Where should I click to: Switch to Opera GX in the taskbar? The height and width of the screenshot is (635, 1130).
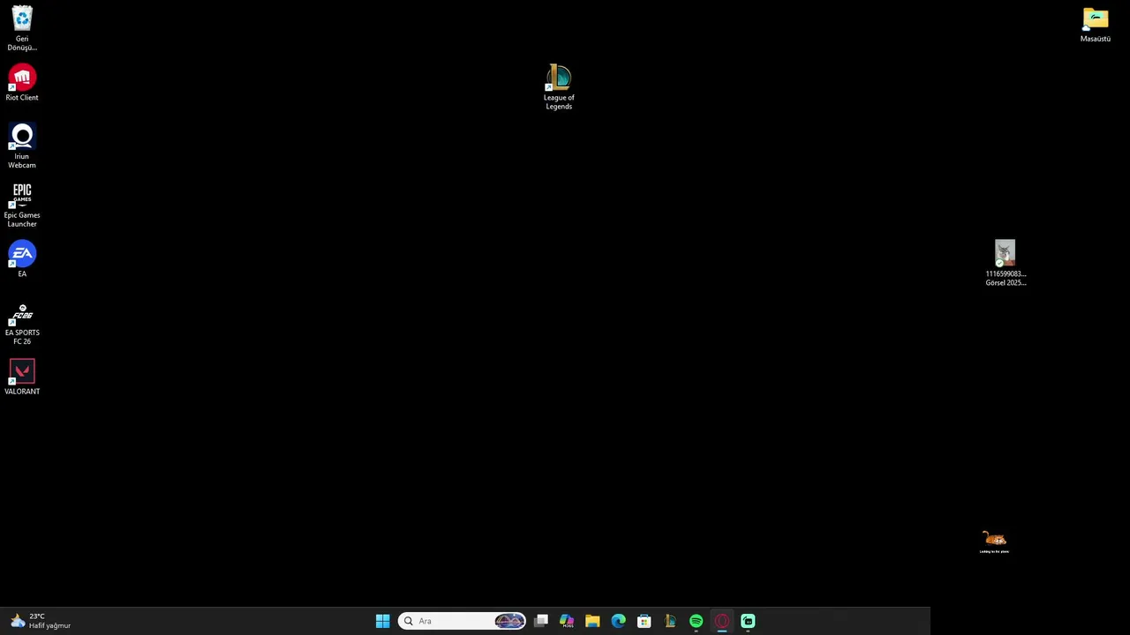(x=722, y=621)
